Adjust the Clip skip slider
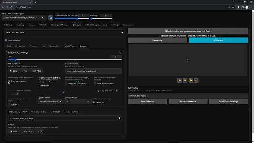Viewport: 254px width, 143px height. coord(101,19)
